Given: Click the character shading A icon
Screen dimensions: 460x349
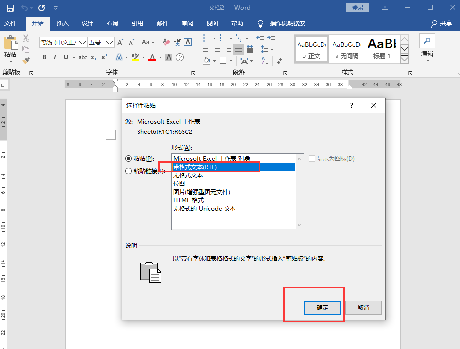Looking at the screenshot, I should (x=169, y=57).
